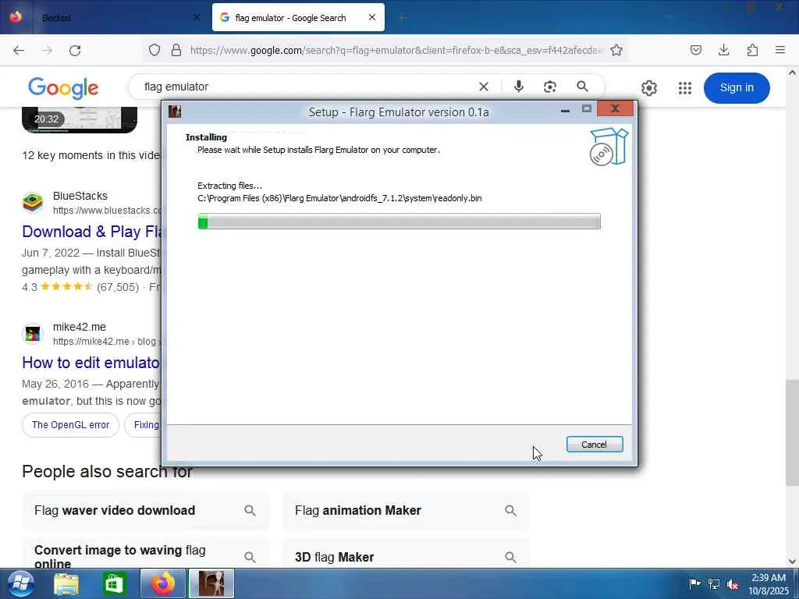Screen dimensions: 799x599
Task: Open Google search by image
Action: tap(550, 87)
